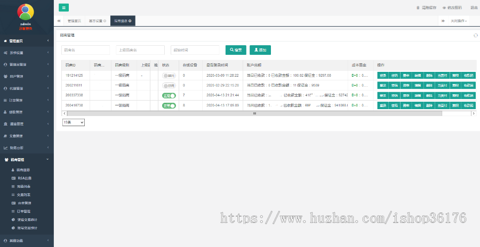Viewport: 480px width, 247px height.
Task: Select the 码商信息 tab
Action: coord(123,21)
